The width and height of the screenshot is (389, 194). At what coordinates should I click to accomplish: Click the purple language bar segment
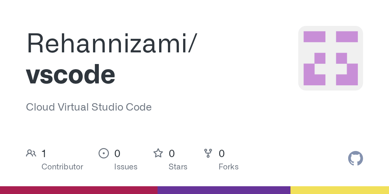click(224, 190)
